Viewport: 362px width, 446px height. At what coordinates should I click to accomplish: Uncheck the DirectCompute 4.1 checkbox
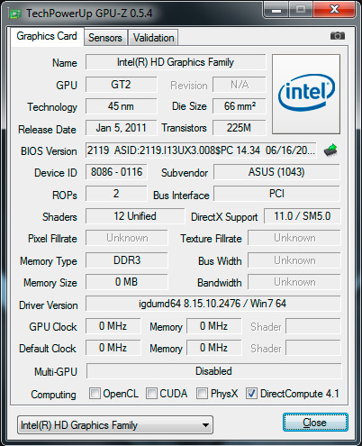251,393
